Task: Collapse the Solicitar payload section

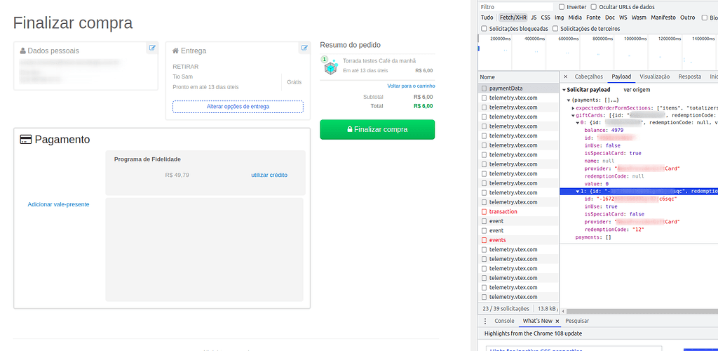Action: tap(564, 90)
